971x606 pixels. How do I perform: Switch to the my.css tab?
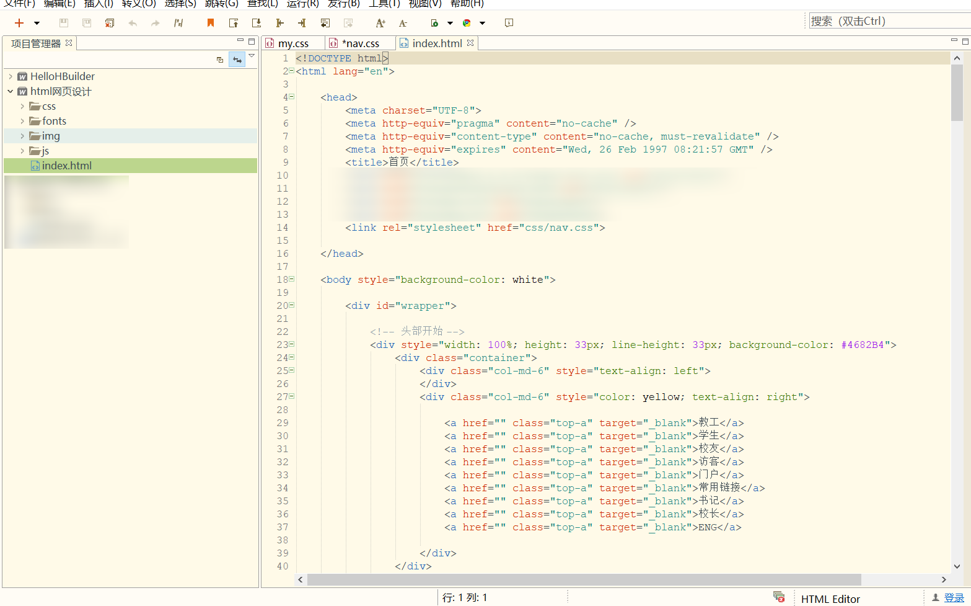coord(293,43)
